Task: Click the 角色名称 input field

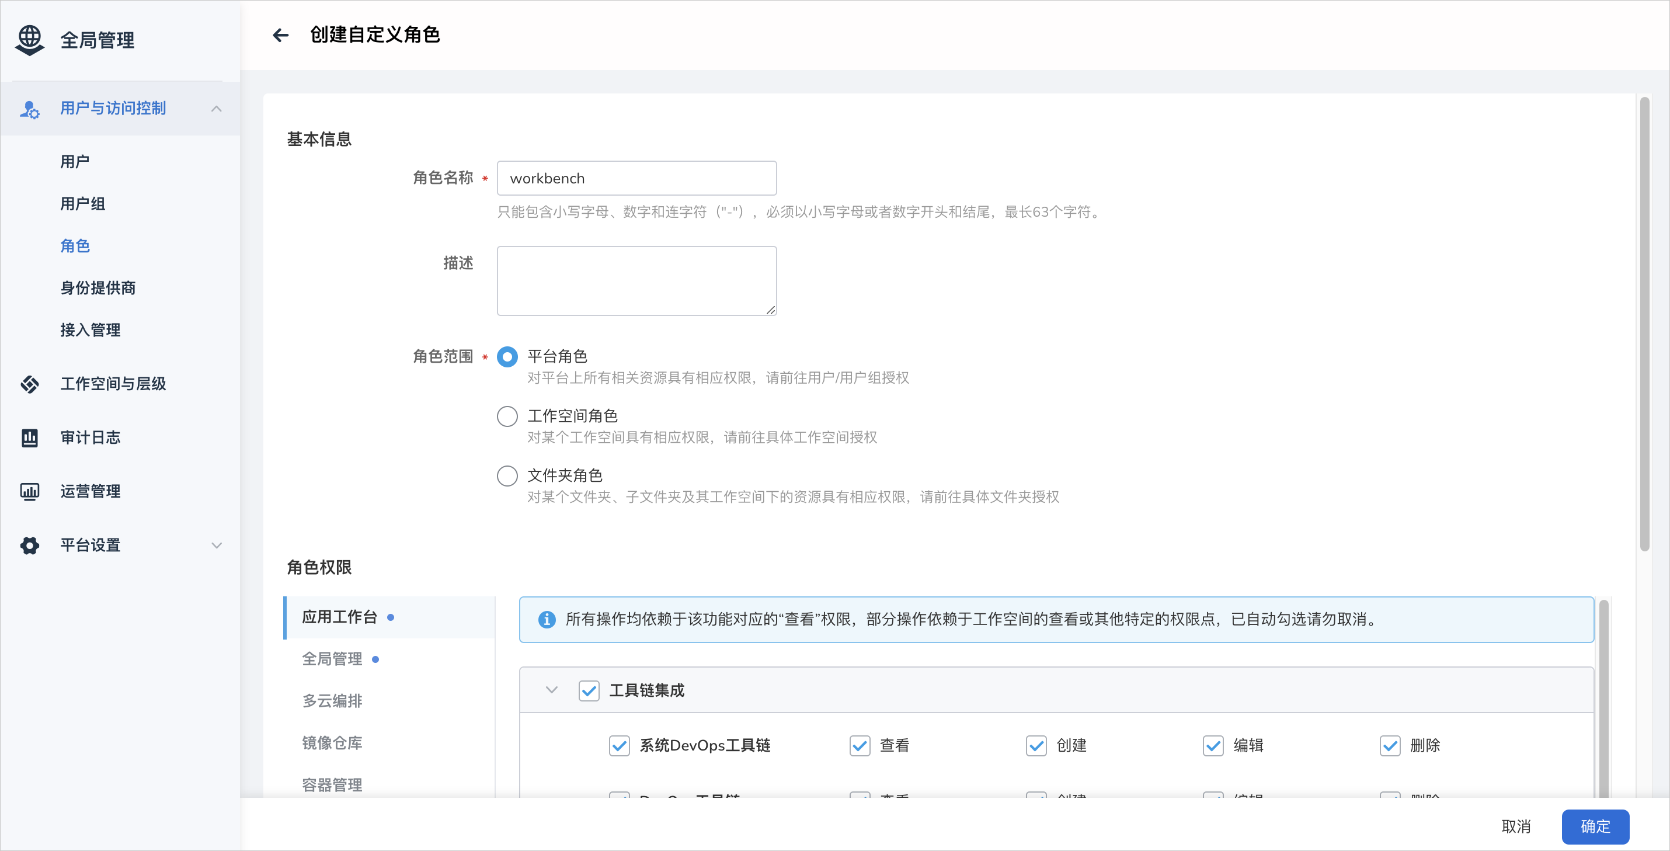Action: [x=636, y=178]
